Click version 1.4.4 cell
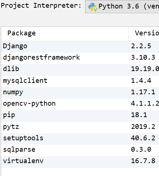159x176 pixels. pyautogui.click(x=141, y=81)
